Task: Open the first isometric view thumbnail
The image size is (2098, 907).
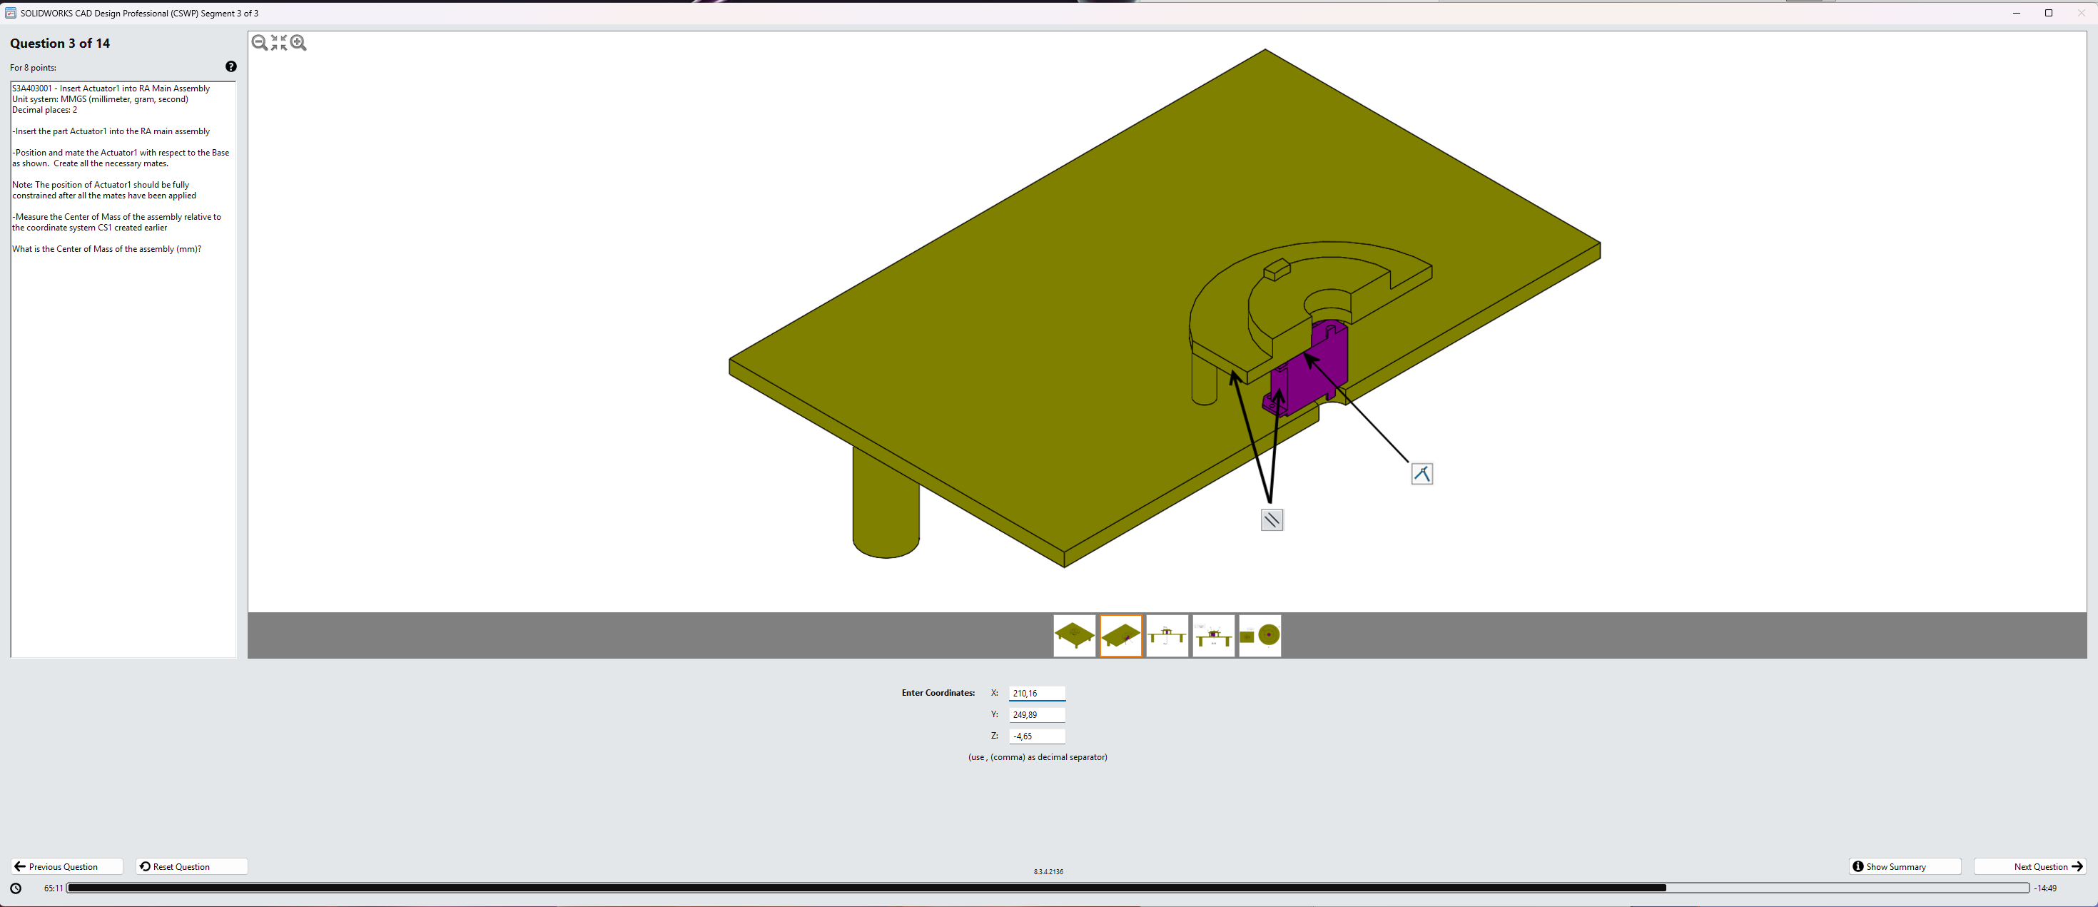Action: (1074, 635)
